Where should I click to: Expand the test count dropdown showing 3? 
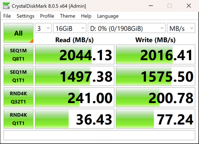[x=43, y=28]
